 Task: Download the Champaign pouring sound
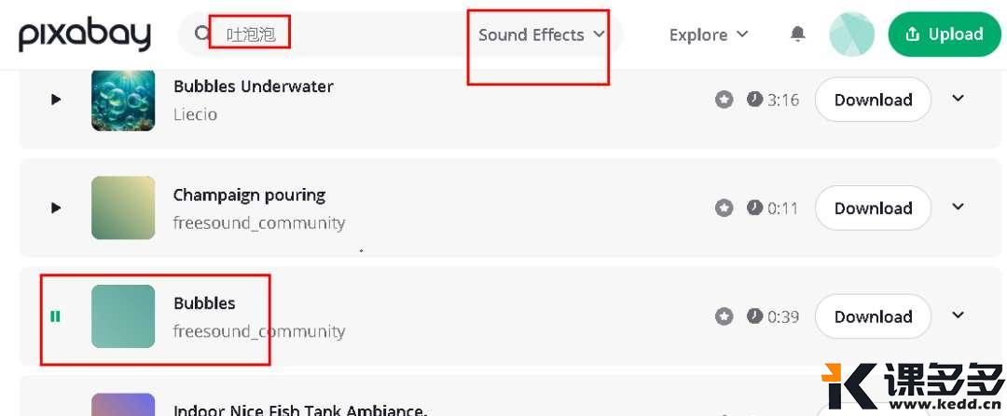click(873, 208)
